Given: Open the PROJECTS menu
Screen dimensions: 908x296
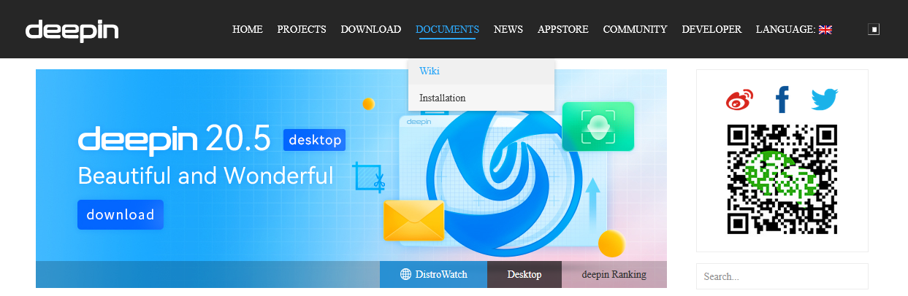Looking at the screenshot, I should [302, 29].
